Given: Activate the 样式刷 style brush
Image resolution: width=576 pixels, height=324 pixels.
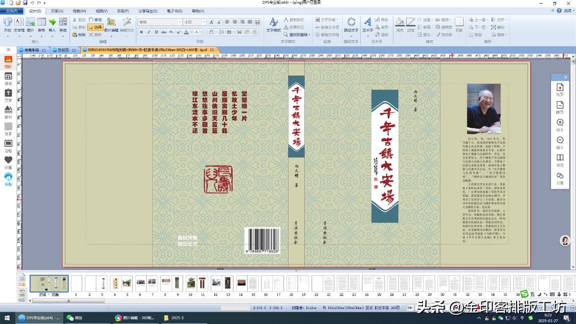Looking at the screenshot, I should [x=444, y=35].
